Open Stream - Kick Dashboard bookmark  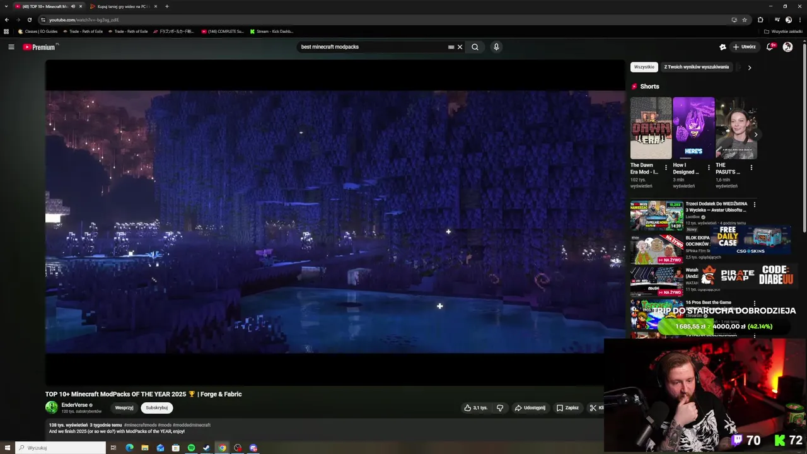(x=271, y=31)
